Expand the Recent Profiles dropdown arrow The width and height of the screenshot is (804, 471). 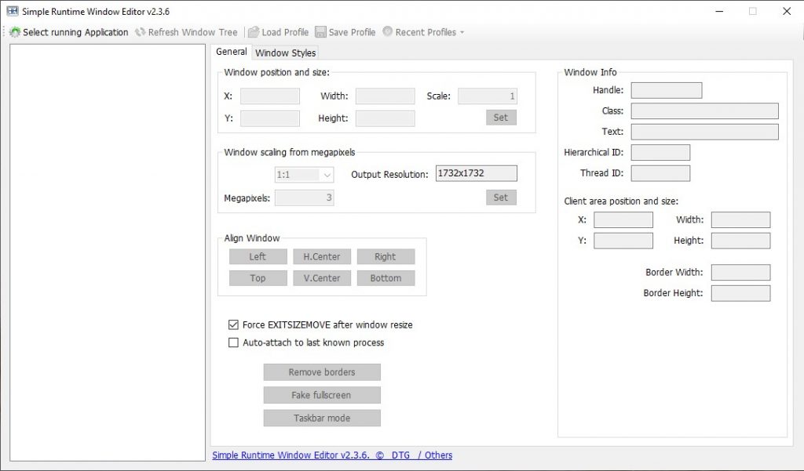coord(462,33)
